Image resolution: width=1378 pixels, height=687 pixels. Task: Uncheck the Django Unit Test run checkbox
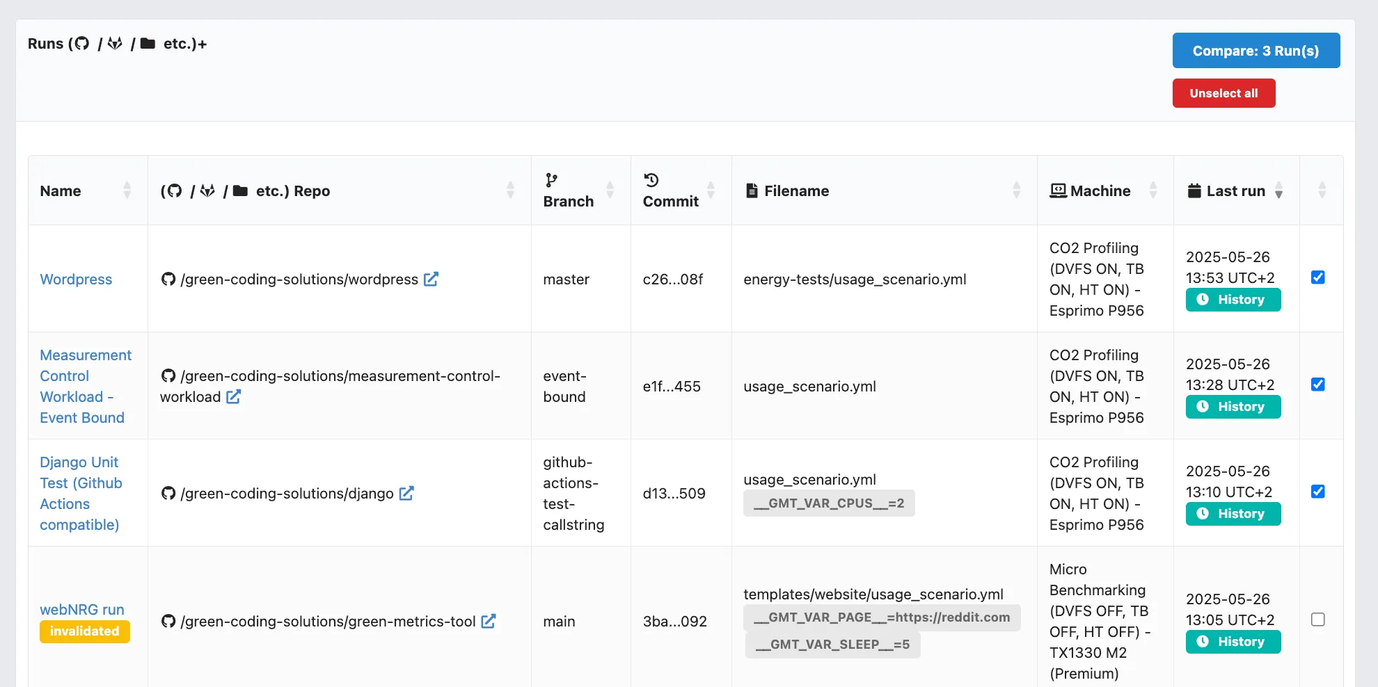(x=1317, y=492)
